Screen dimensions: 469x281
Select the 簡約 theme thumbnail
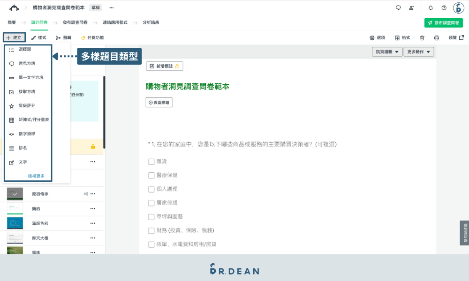coord(15,208)
